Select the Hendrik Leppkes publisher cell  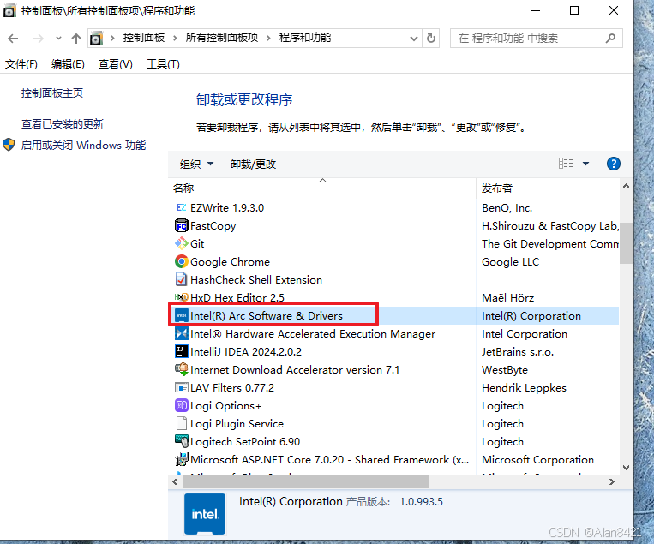coord(524,388)
